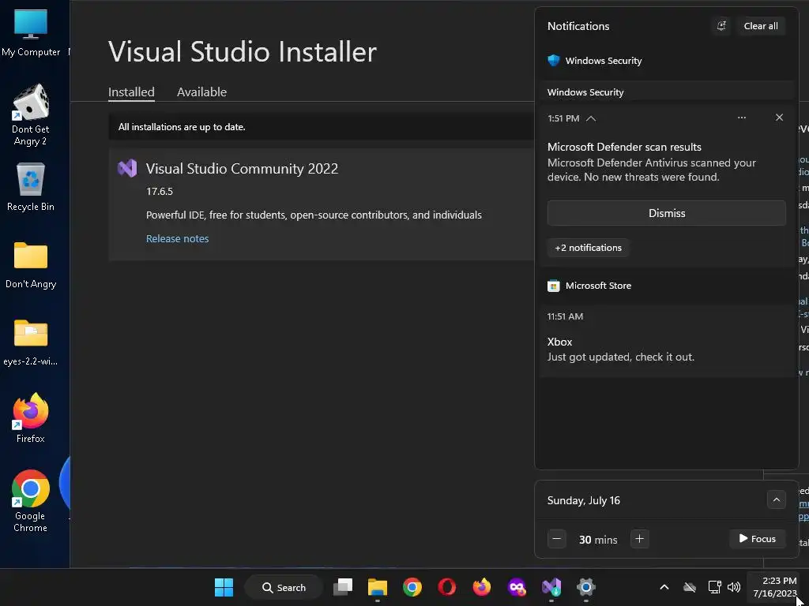The height and width of the screenshot is (606, 809).
Task: Open the Visual Studio Installer purple taskbar icon
Action: point(517,587)
